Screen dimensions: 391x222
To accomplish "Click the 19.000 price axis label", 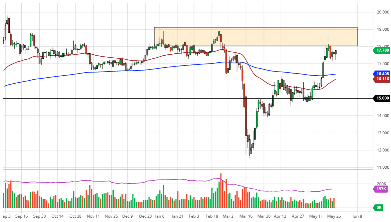I will pos(382,29).
